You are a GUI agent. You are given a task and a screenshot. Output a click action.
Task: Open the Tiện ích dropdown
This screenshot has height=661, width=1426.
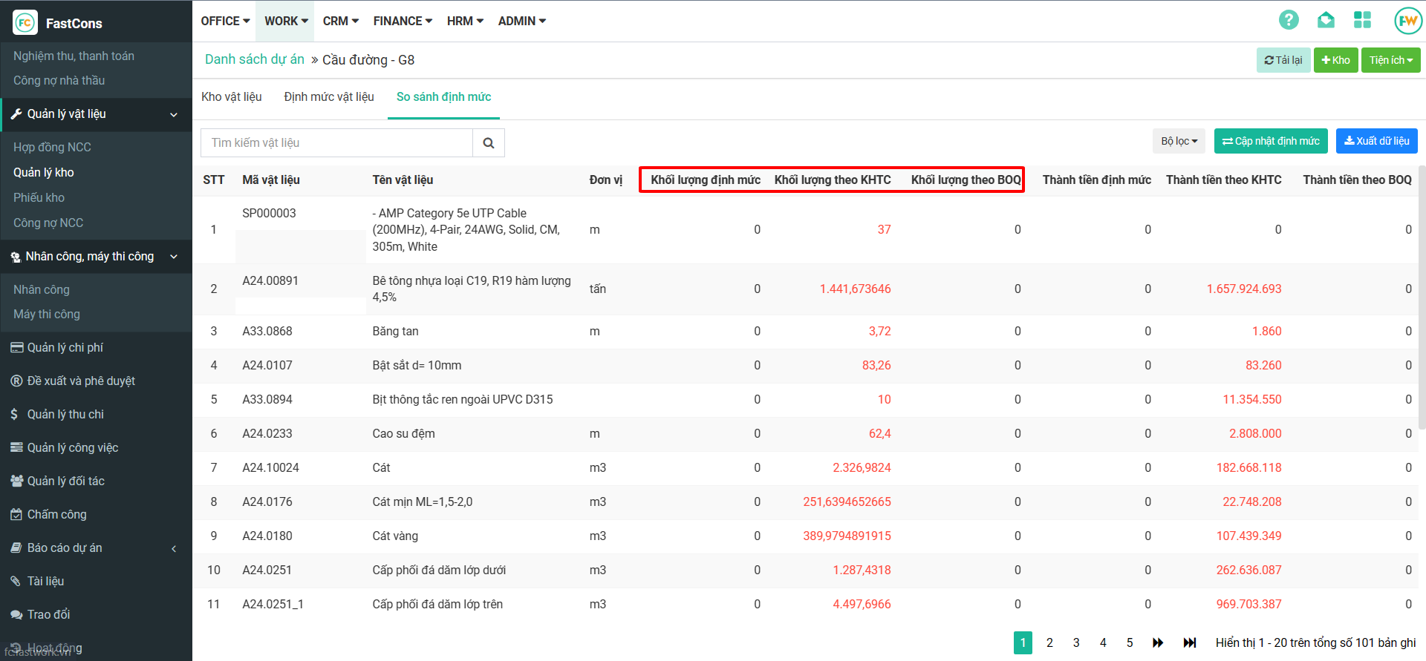tap(1390, 60)
